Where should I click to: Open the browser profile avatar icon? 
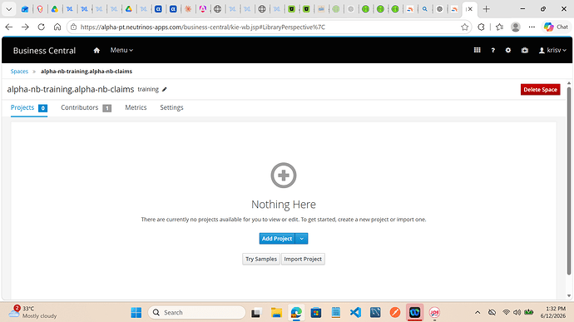[516, 27]
